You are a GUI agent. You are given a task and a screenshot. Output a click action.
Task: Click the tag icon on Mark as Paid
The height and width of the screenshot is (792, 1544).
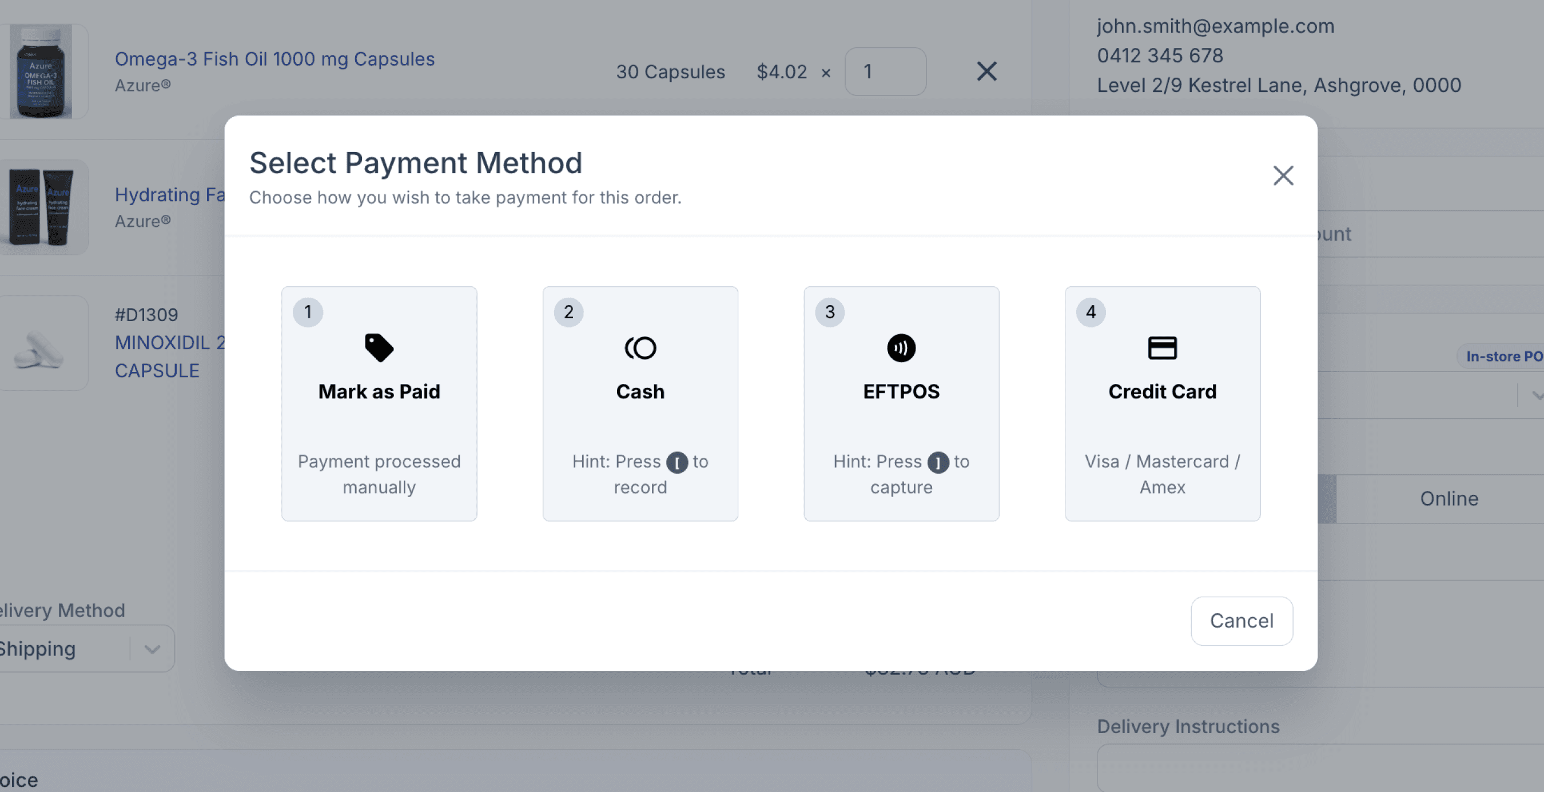click(379, 348)
